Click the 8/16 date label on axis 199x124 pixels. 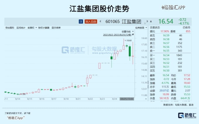[x=42, y=99]
